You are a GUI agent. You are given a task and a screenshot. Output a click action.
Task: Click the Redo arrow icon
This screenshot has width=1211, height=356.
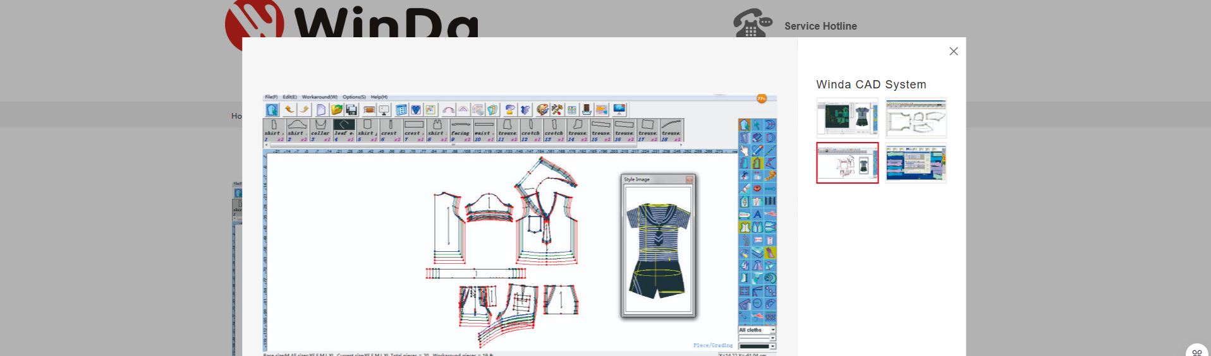[304, 110]
